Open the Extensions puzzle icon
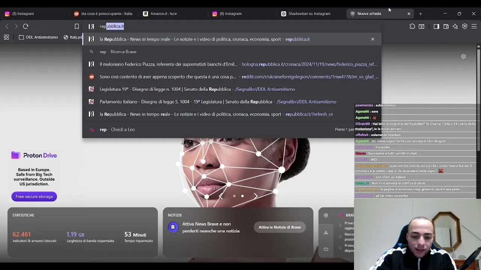Viewport: 481px width, 270px height. pyautogui.click(x=412, y=26)
